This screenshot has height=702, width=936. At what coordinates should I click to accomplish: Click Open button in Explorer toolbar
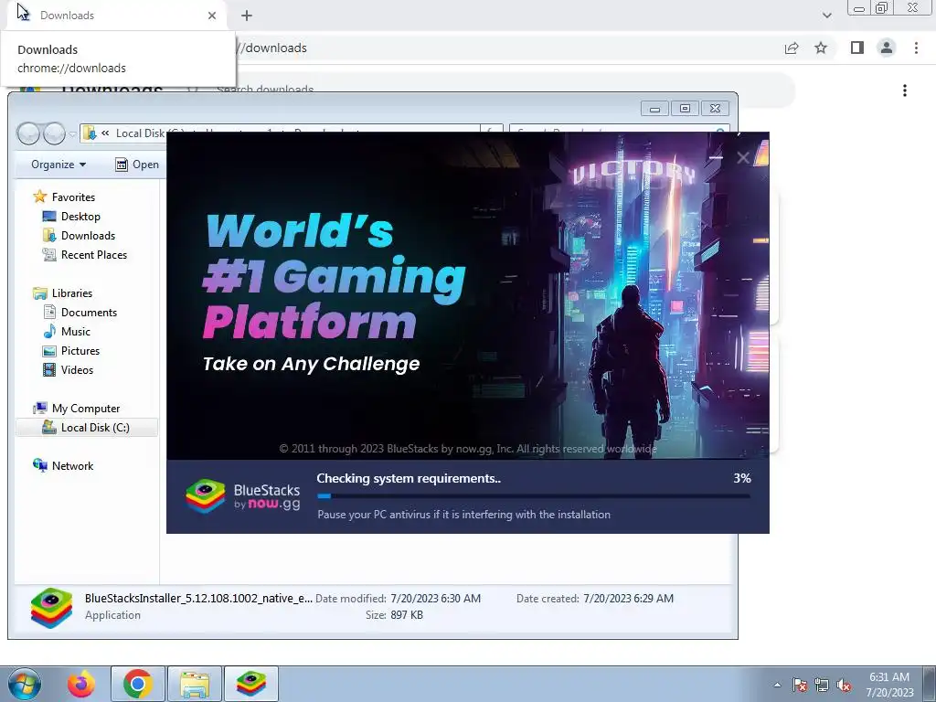(x=137, y=165)
